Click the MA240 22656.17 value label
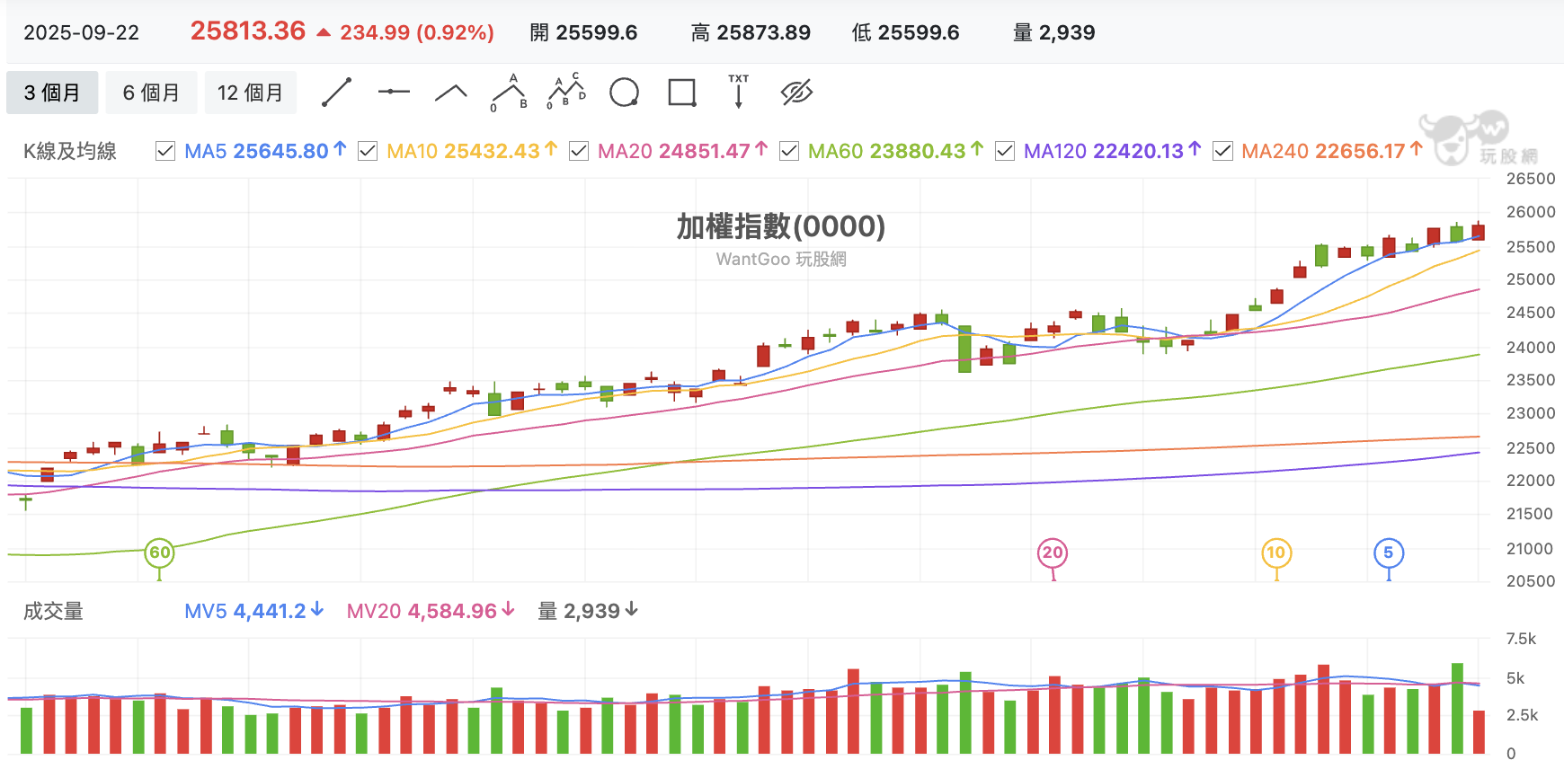The width and height of the screenshot is (1564, 769). click(1332, 151)
